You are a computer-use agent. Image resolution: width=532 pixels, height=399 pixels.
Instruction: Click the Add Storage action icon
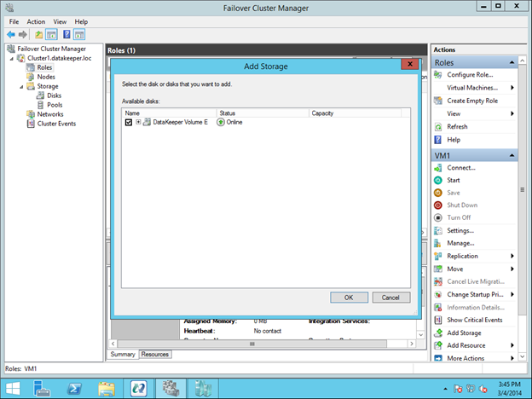click(438, 332)
